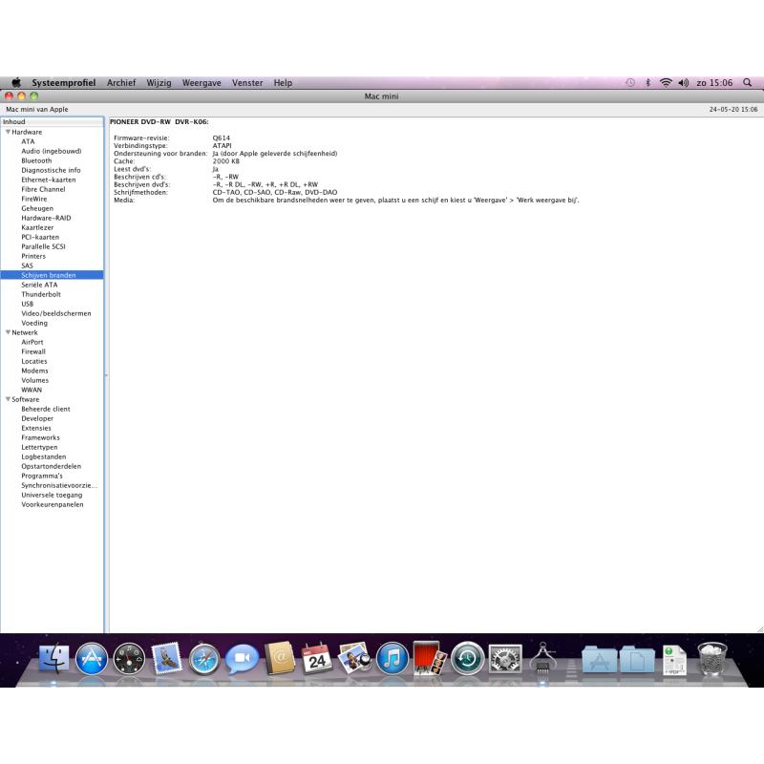Click System Profiler caliper icon in dock
Screen dimensions: 764x764
click(542, 658)
